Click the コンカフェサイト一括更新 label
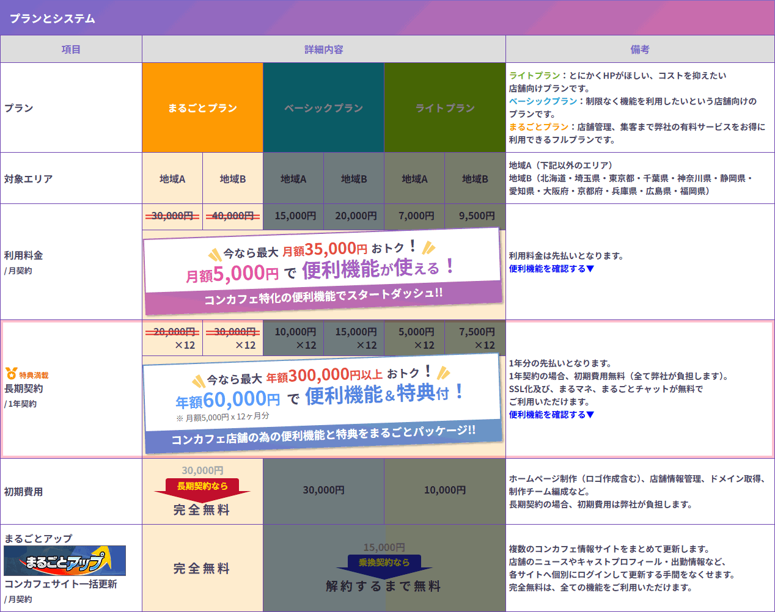This screenshot has width=775, height=612. (61, 584)
